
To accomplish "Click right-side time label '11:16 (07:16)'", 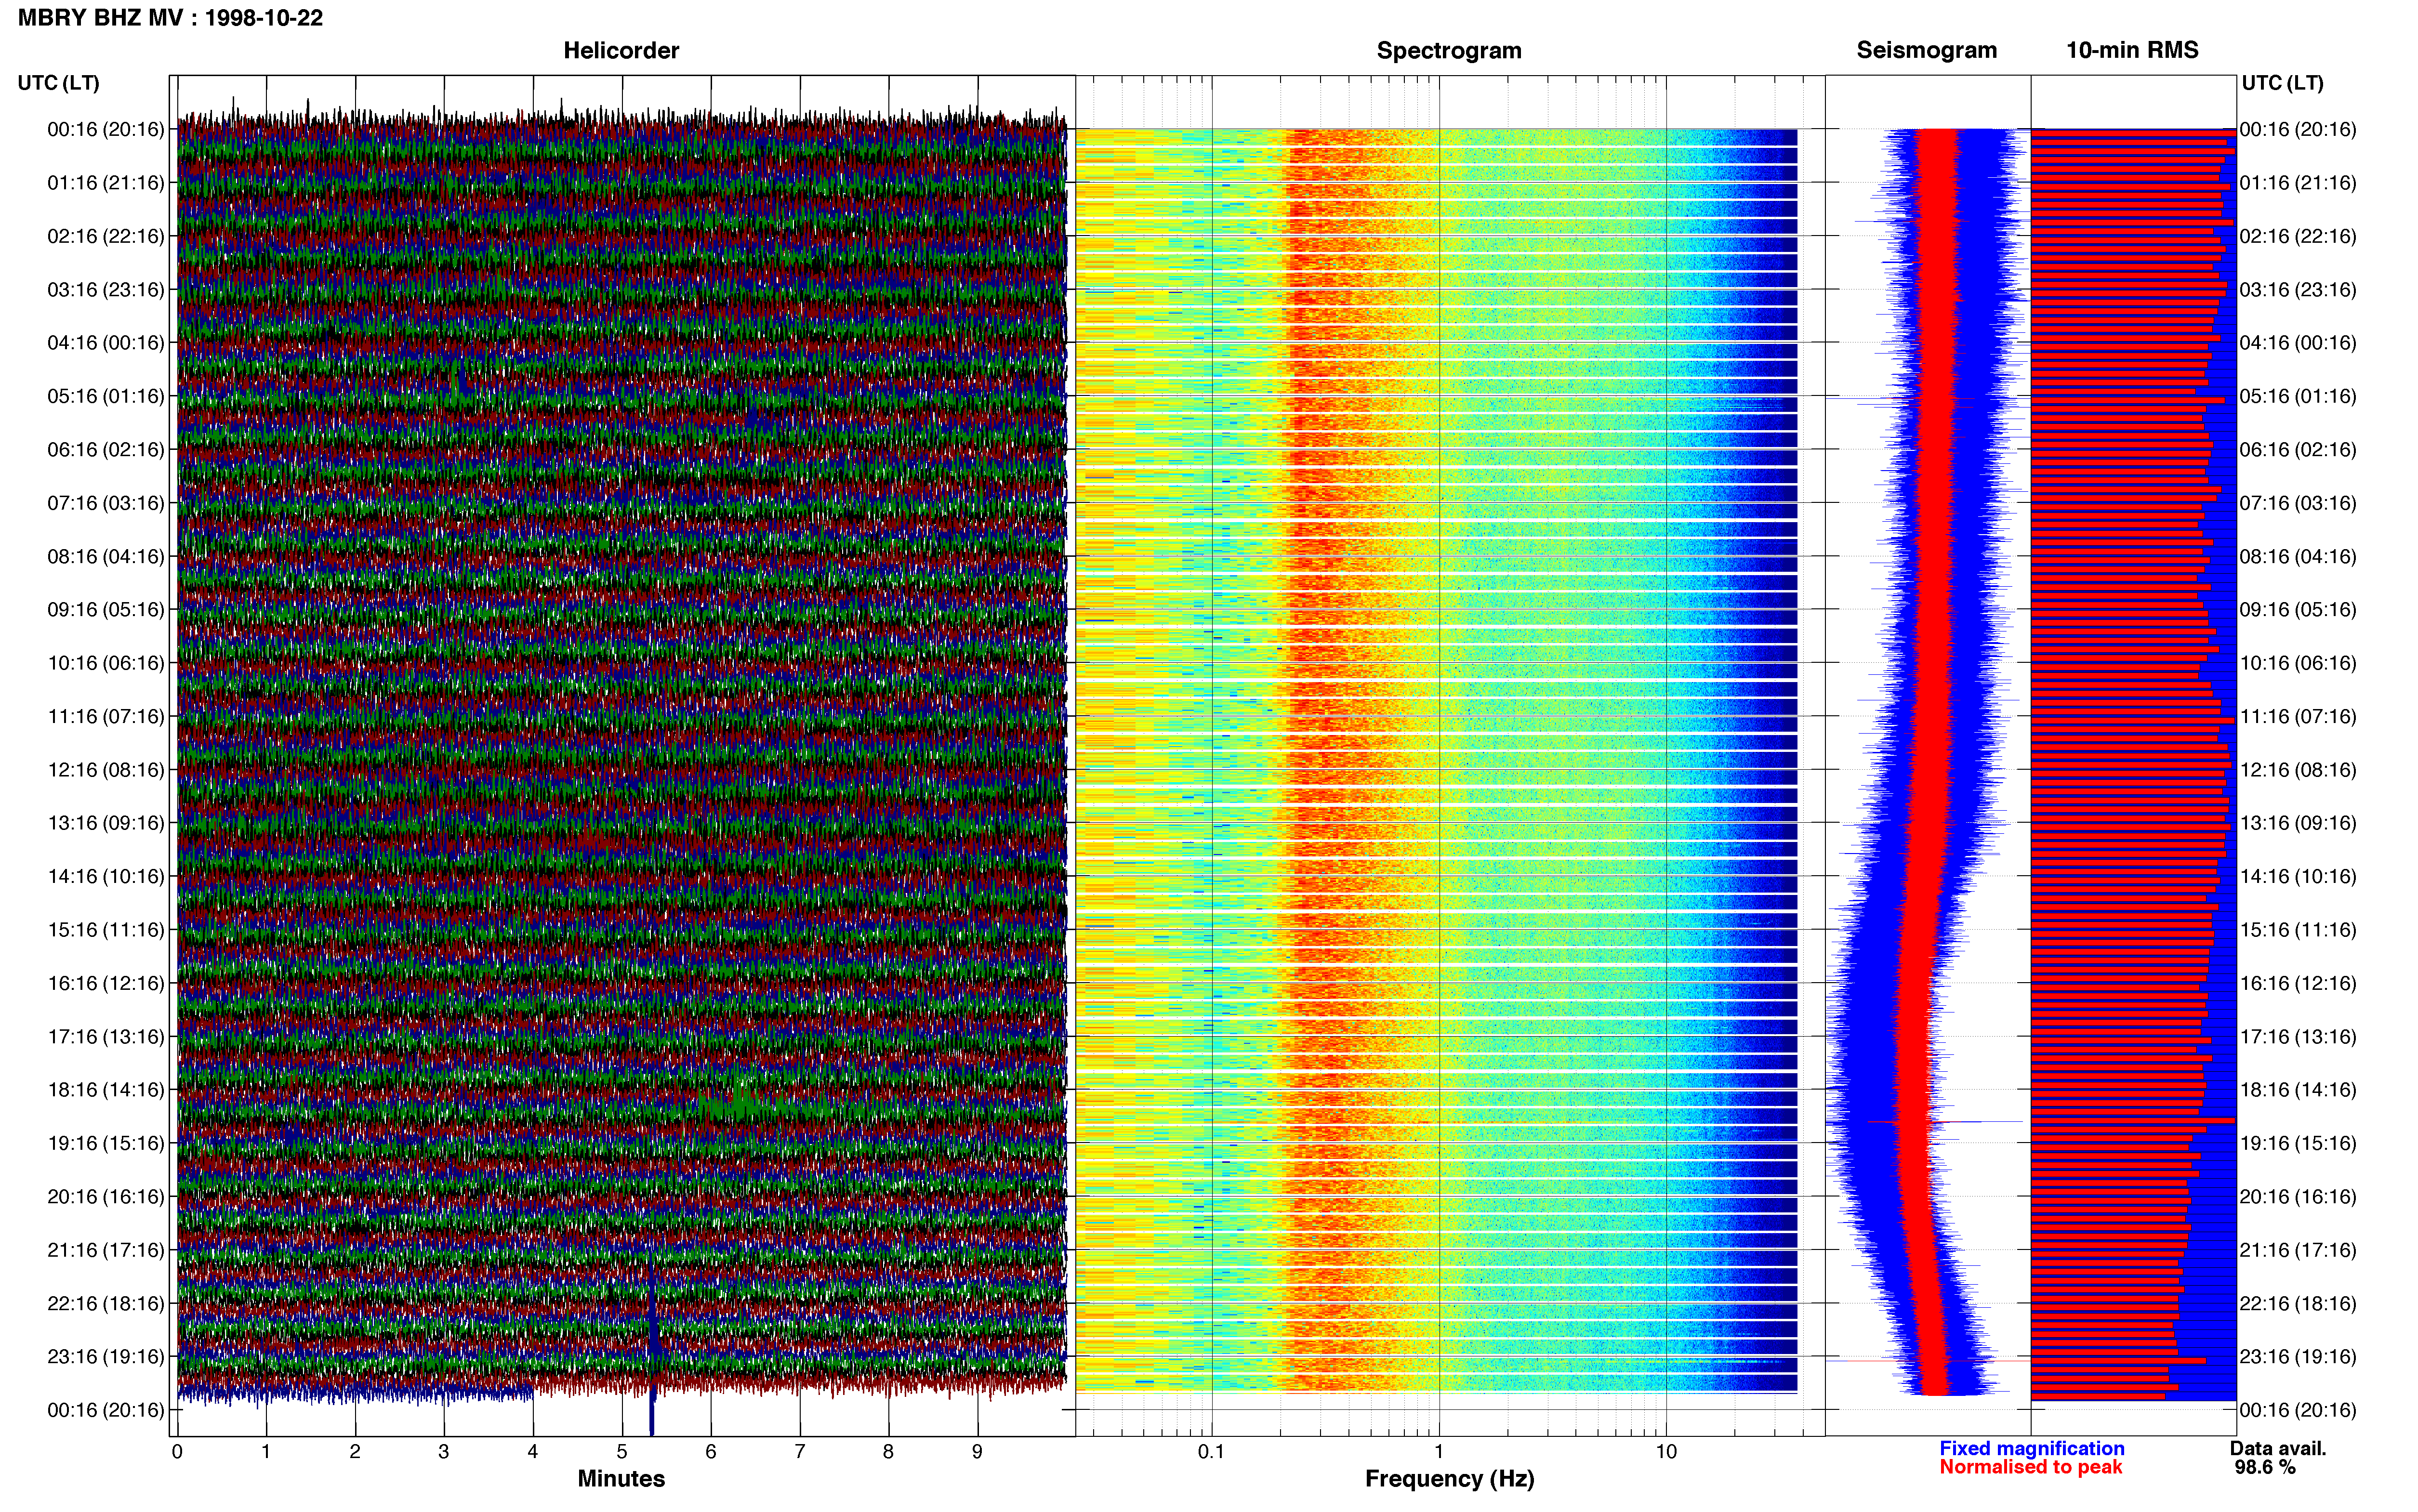I will [x=2298, y=717].
